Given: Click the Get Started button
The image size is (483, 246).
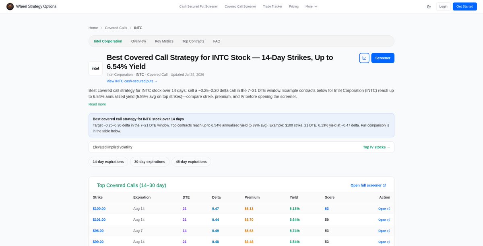Looking at the screenshot, I should point(465,6).
